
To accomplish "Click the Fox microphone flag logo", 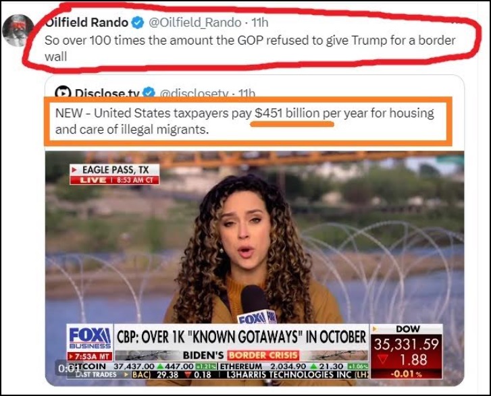I will [257, 317].
